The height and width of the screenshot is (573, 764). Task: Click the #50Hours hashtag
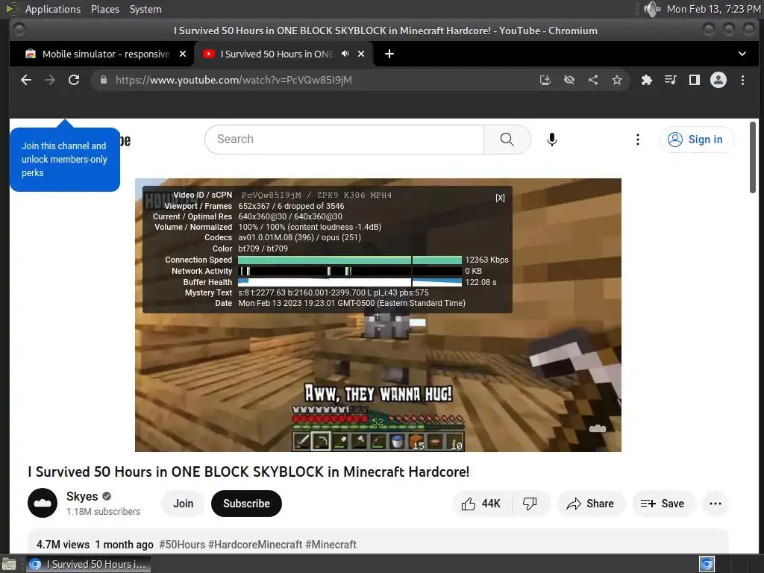tap(182, 544)
